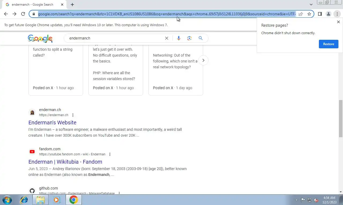The height and width of the screenshot is (205, 343).
Task: Go back to the previous page
Action: [x=6, y=14]
